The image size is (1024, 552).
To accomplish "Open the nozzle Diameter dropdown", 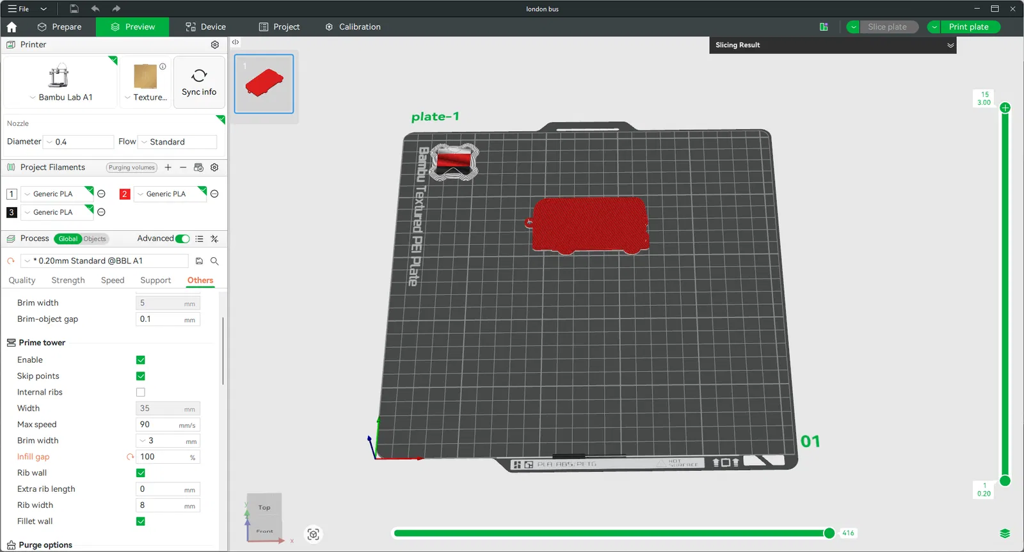I will pyautogui.click(x=78, y=142).
